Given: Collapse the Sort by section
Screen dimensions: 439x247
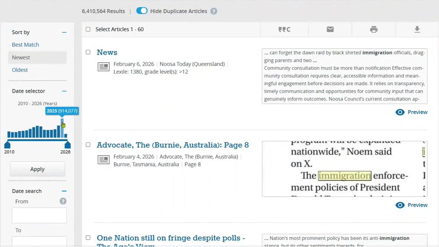Looking at the screenshot, I should point(64,32).
